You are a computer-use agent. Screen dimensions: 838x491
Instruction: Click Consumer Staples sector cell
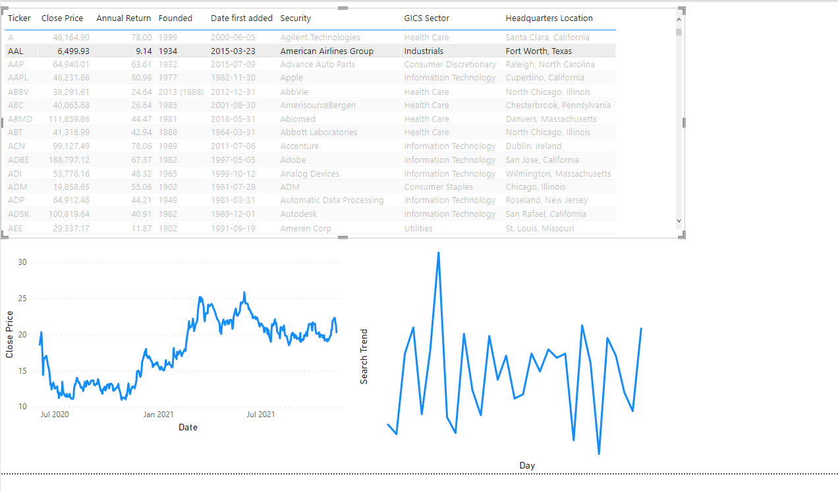point(438,187)
